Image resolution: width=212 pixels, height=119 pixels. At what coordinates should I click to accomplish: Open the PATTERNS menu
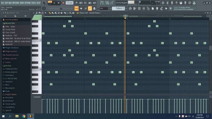click(x=16, y=3)
